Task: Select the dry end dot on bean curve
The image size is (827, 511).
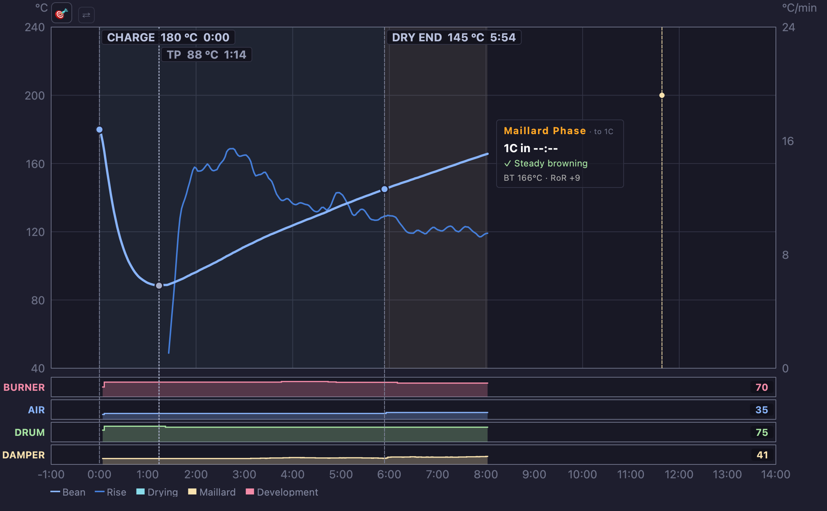Action: [385, 189]
